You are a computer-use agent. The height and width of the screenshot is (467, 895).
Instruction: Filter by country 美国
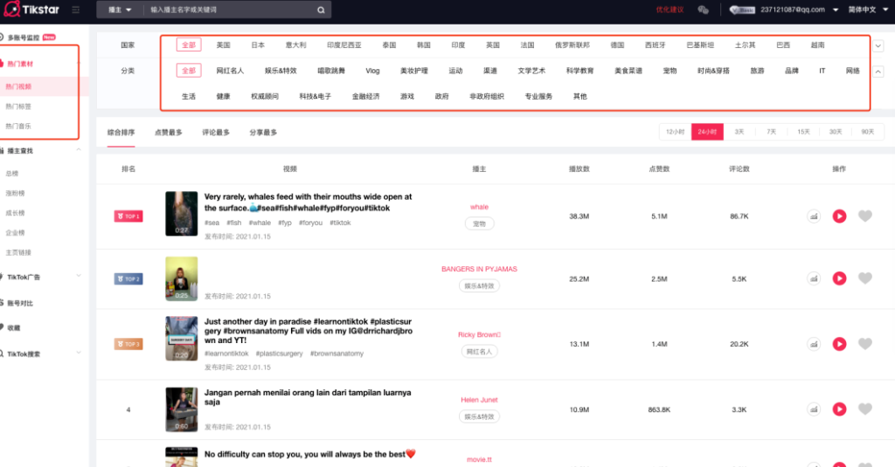[223, 45]
